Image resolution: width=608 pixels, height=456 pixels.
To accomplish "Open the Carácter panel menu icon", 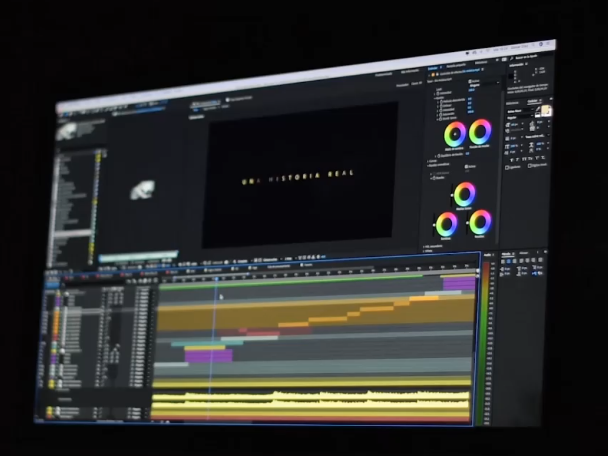I will (540, 100).
